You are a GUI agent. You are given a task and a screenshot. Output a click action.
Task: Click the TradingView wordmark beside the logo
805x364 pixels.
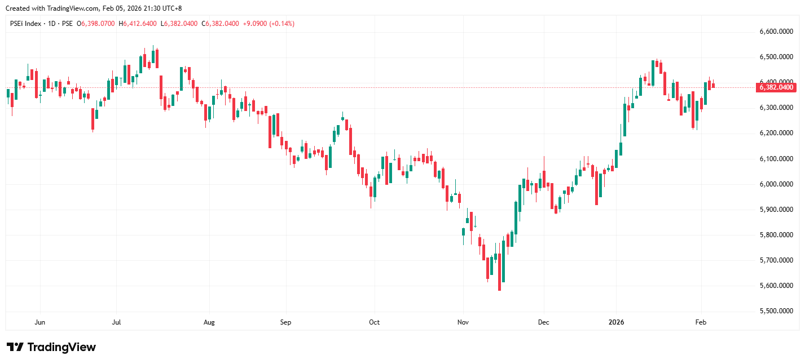point(61,347)
